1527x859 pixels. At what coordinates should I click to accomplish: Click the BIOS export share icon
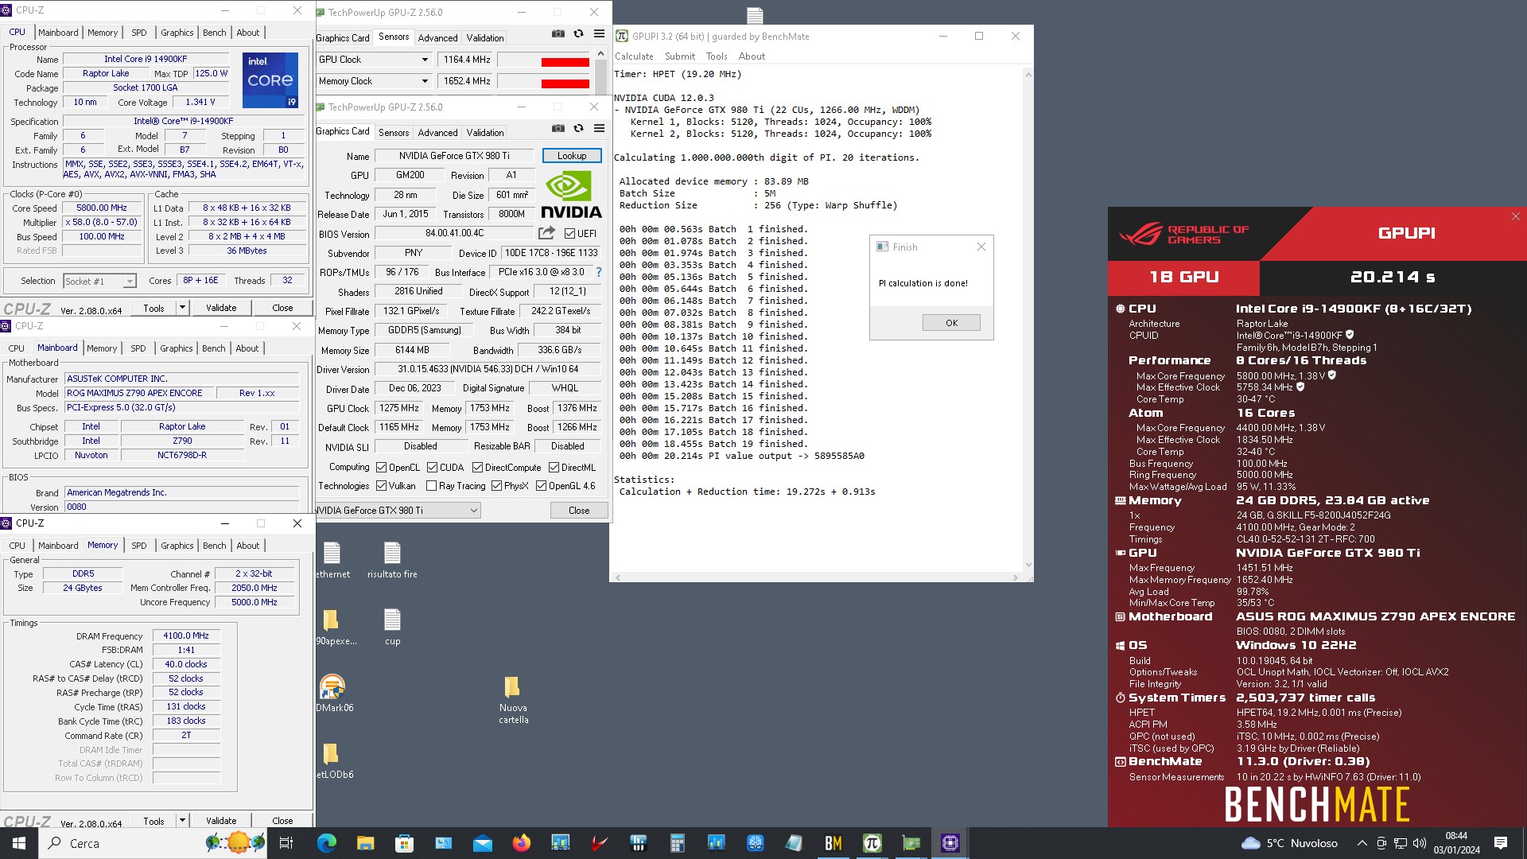(546, 233)
